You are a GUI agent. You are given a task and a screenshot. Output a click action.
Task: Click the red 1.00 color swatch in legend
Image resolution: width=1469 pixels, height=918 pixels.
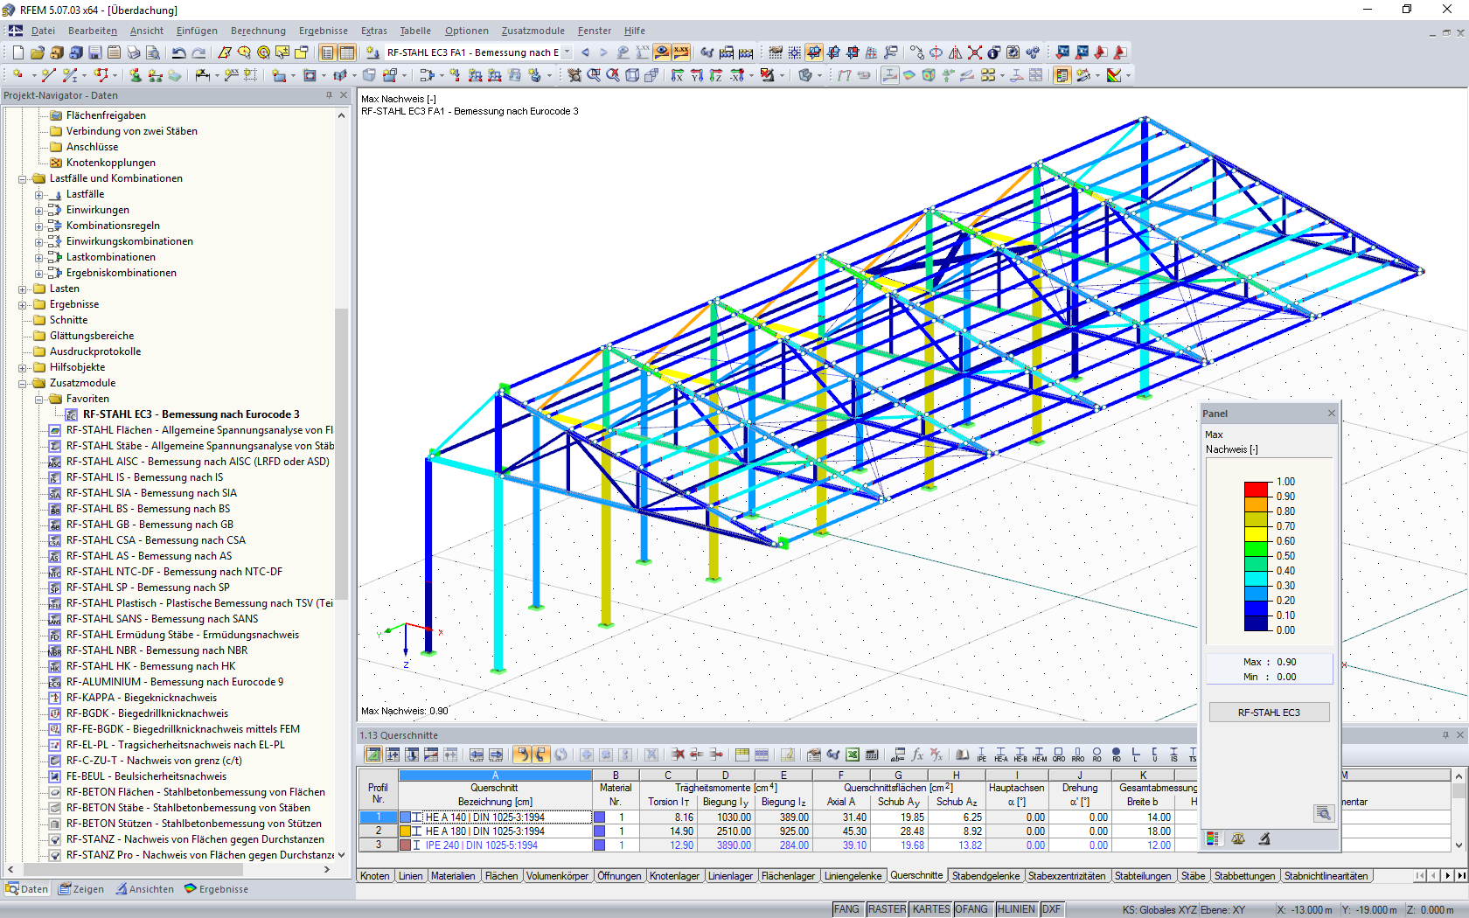[1256, 489]
